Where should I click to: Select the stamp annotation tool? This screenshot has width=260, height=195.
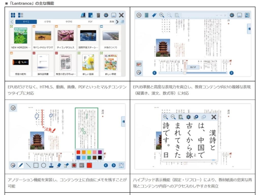point(51,165)
